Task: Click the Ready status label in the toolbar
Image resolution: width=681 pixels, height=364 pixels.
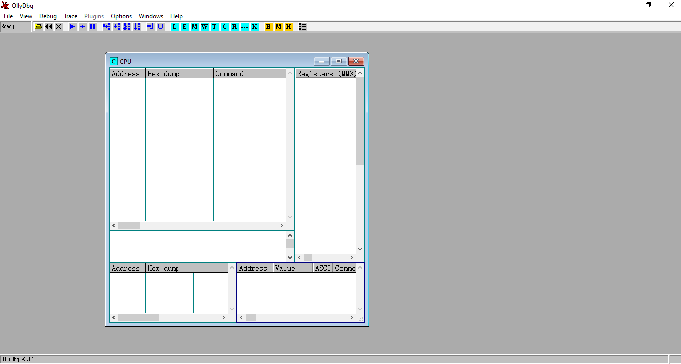Action: click(8, 27)
